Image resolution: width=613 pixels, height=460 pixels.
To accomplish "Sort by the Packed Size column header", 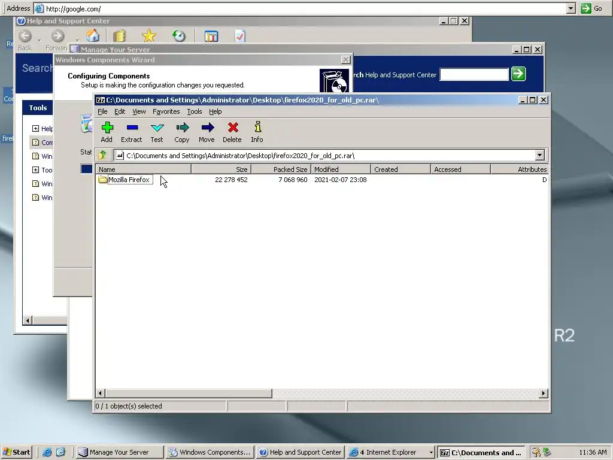I will (281, 170).
